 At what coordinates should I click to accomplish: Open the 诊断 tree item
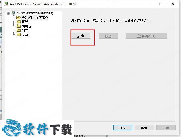click(25, 34)
